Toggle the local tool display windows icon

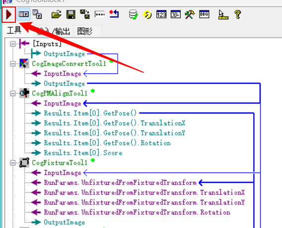click(37, 14)
